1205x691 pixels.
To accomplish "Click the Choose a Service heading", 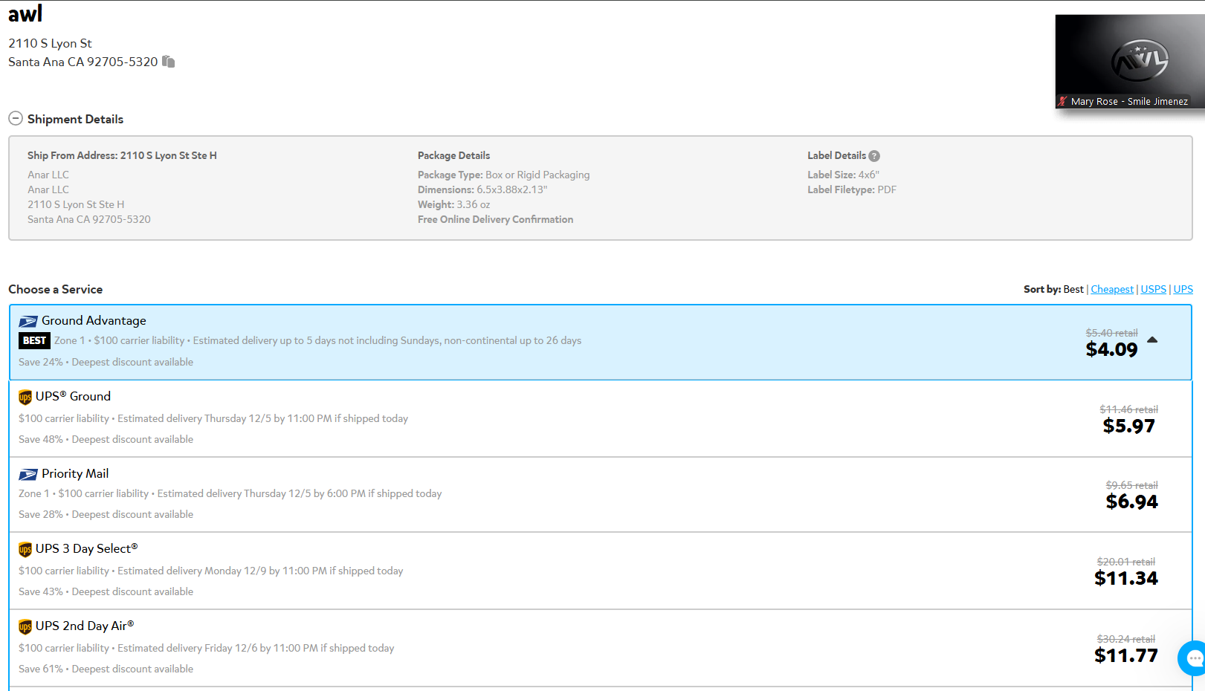I will point(56,289).
